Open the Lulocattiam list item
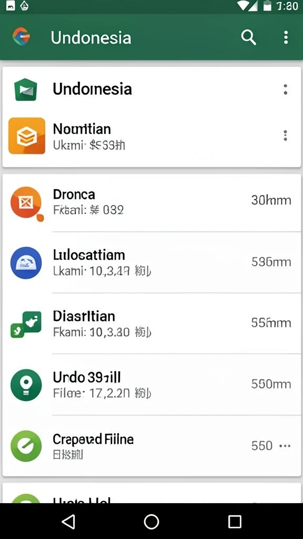303x539 pixels. click(x=151, y=263)
